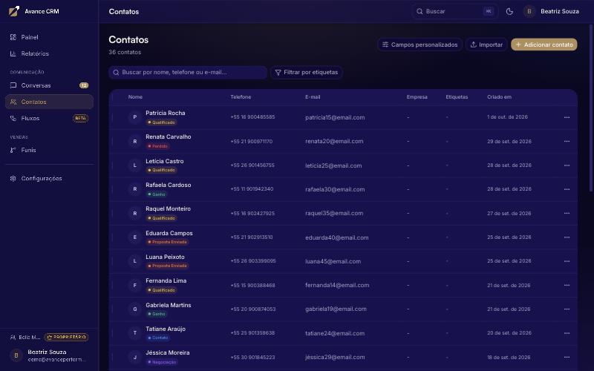
Task: Click date 1 de out. de 2026
Action: point(507,117)
